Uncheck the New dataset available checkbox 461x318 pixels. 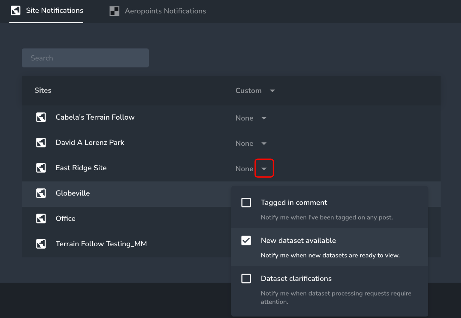[x=246, y=241]
